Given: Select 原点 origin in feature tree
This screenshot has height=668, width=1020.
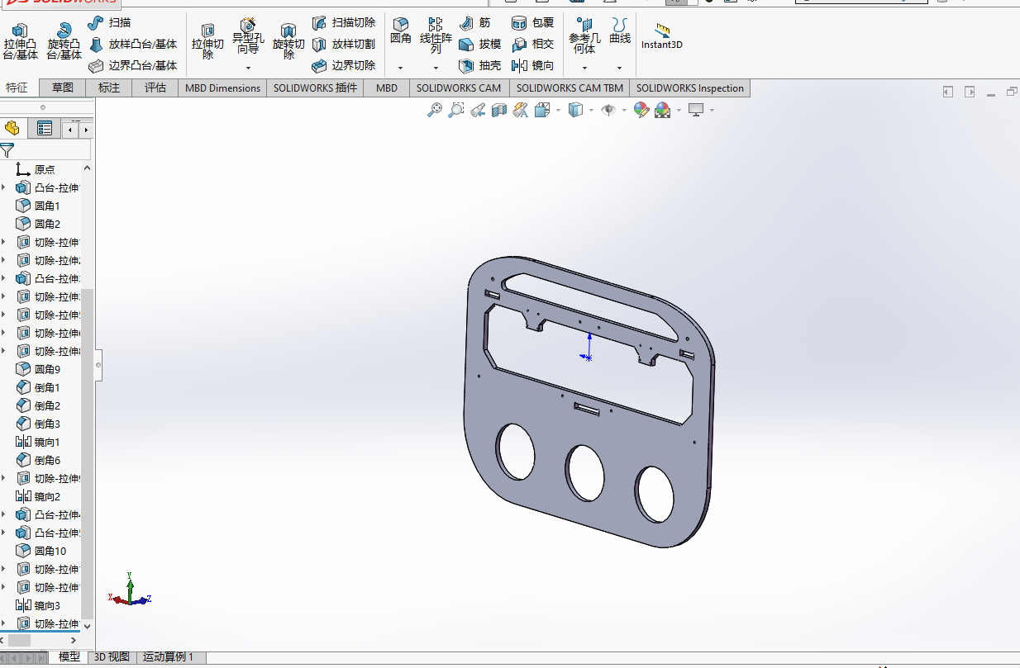Looking at the screenshot, I should pos(36,169).
